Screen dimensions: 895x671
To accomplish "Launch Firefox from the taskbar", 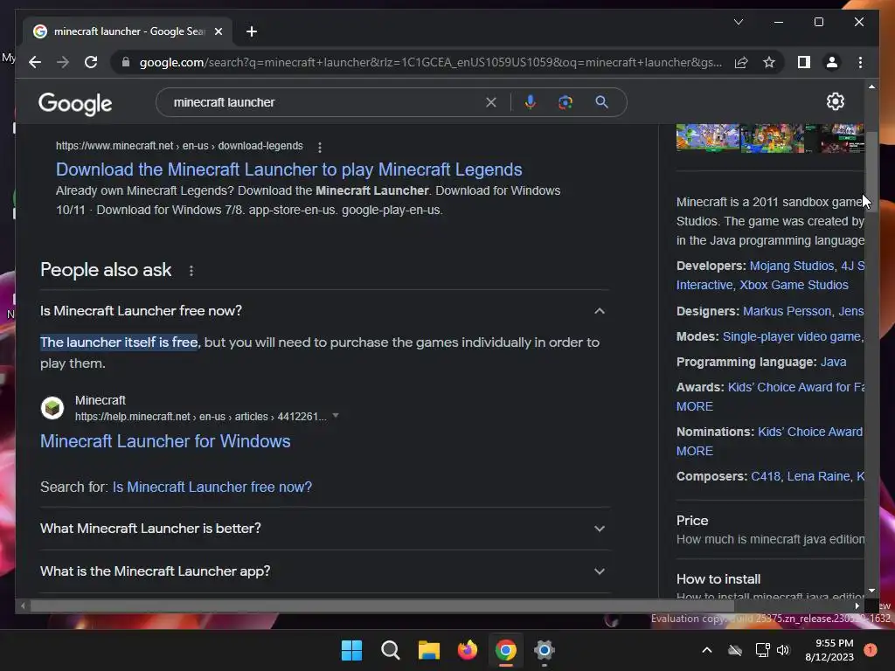I will tap(468, 650).
